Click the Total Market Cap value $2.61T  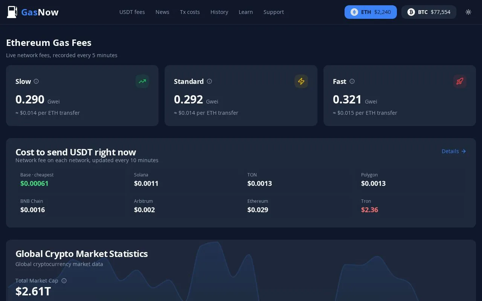tap(33, 291)
